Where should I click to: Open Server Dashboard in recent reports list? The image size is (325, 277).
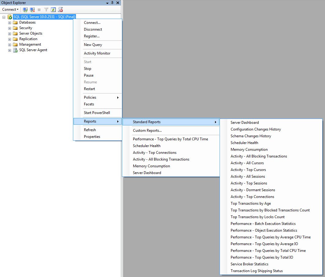[171, 173]
